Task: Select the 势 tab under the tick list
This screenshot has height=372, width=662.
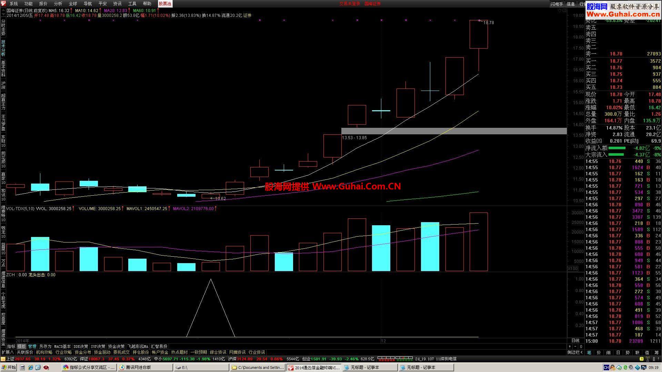Action: point(628,352)
